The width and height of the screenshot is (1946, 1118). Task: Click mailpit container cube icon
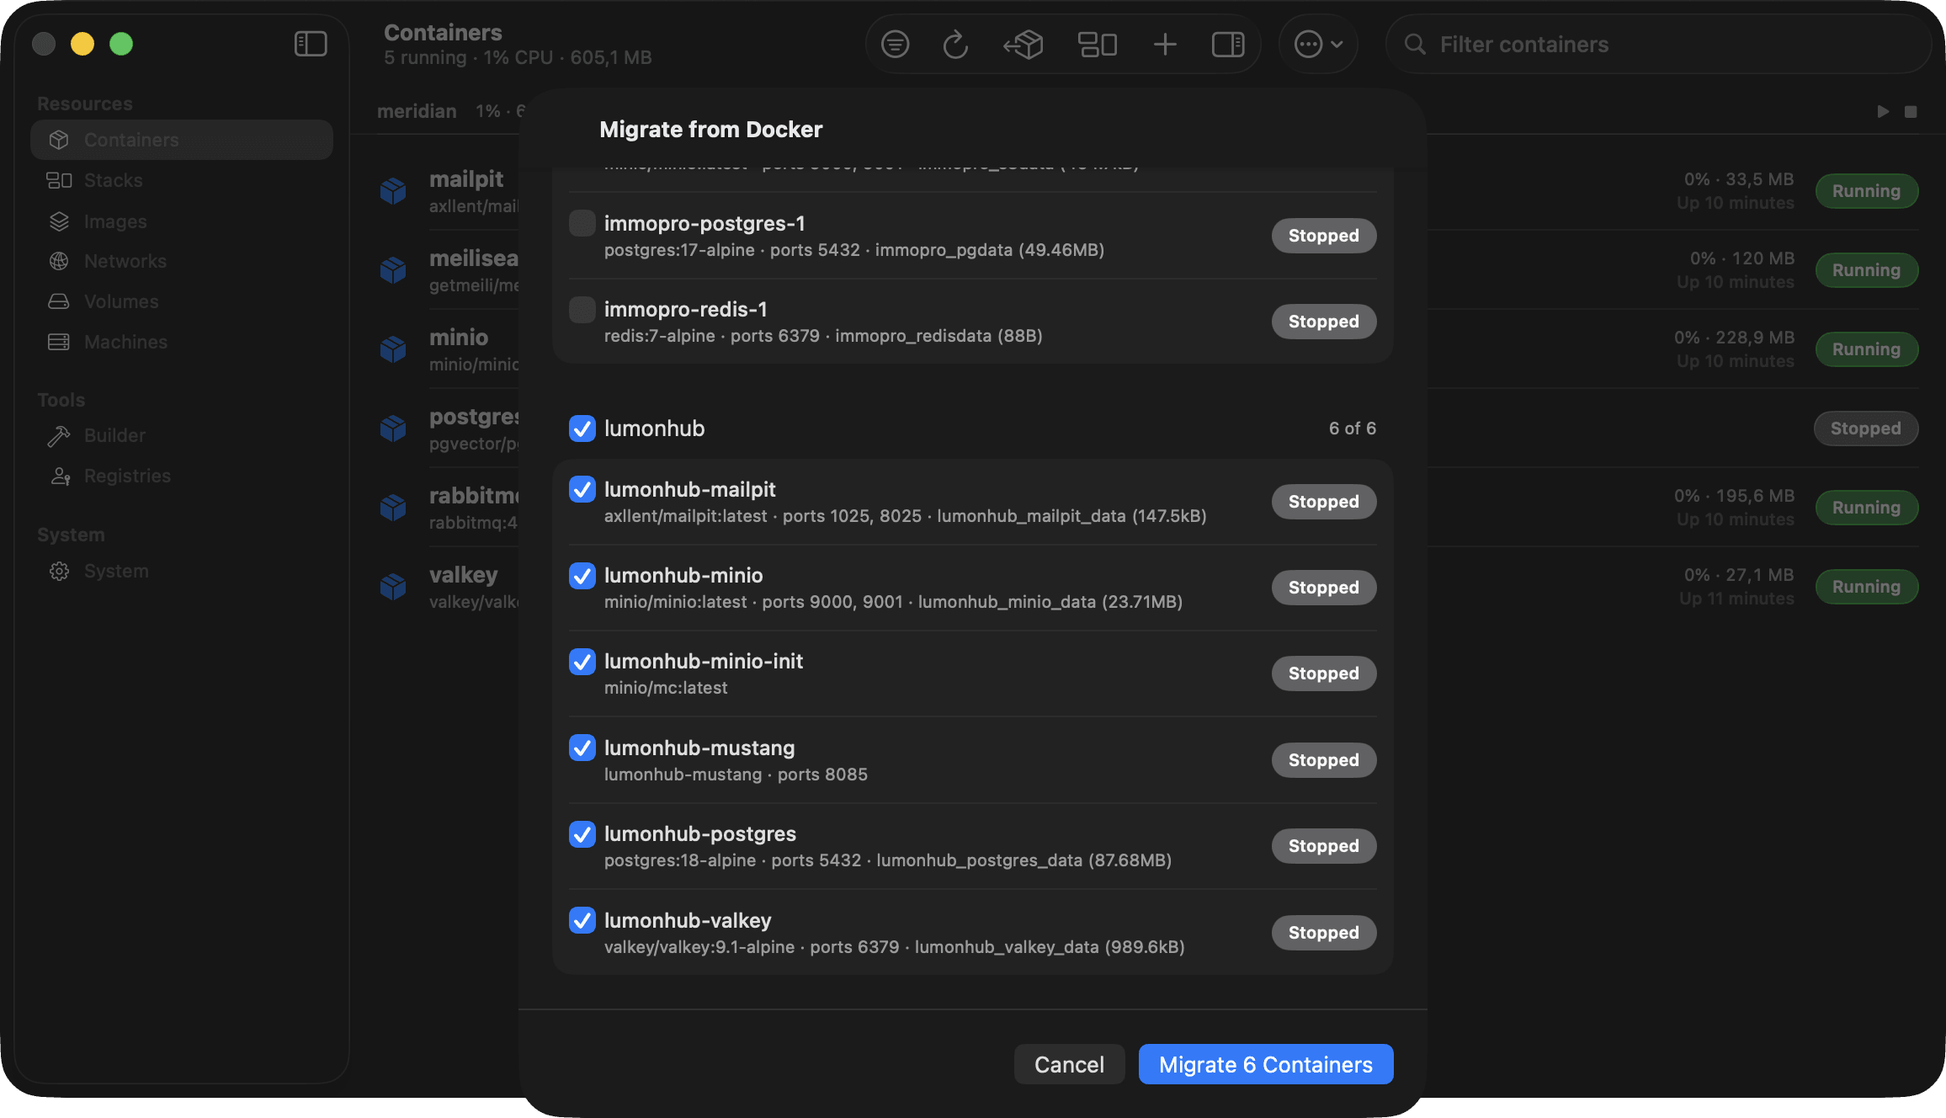click(393, 191)
